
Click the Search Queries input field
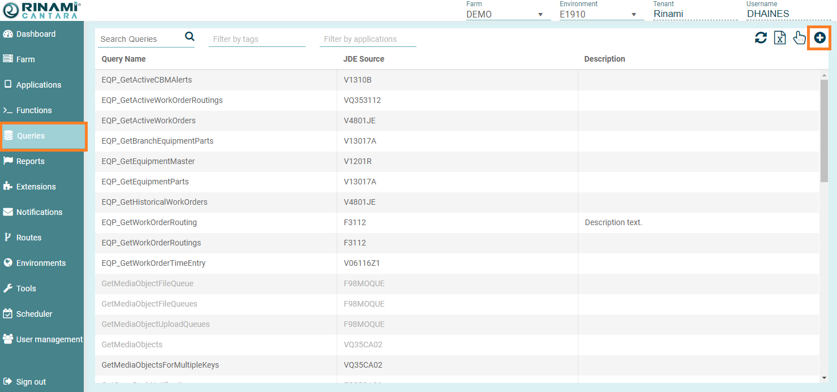140,39
